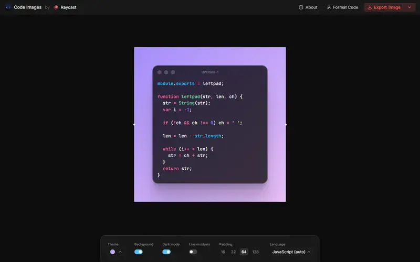Set padding to 32
Viewport: 420px width, 262px height.
[233, 252]
